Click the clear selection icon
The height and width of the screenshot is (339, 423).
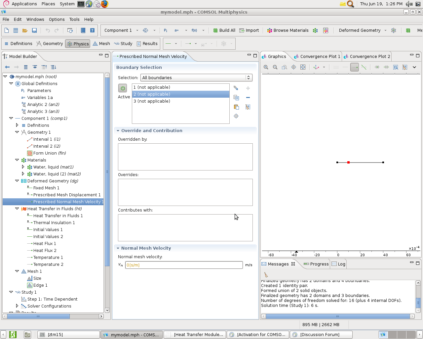248,107
